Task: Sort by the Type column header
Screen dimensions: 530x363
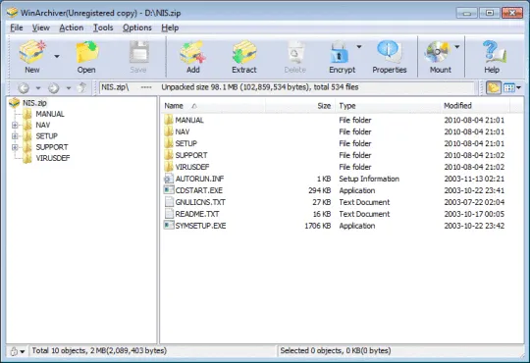Action: [388, 106]
